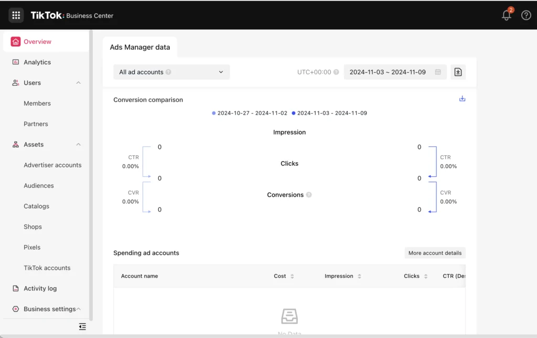Collapse the Assets section in the sidebar
Image resolution: width=537 pixels, height=338 pixels.
click(78, 144)
